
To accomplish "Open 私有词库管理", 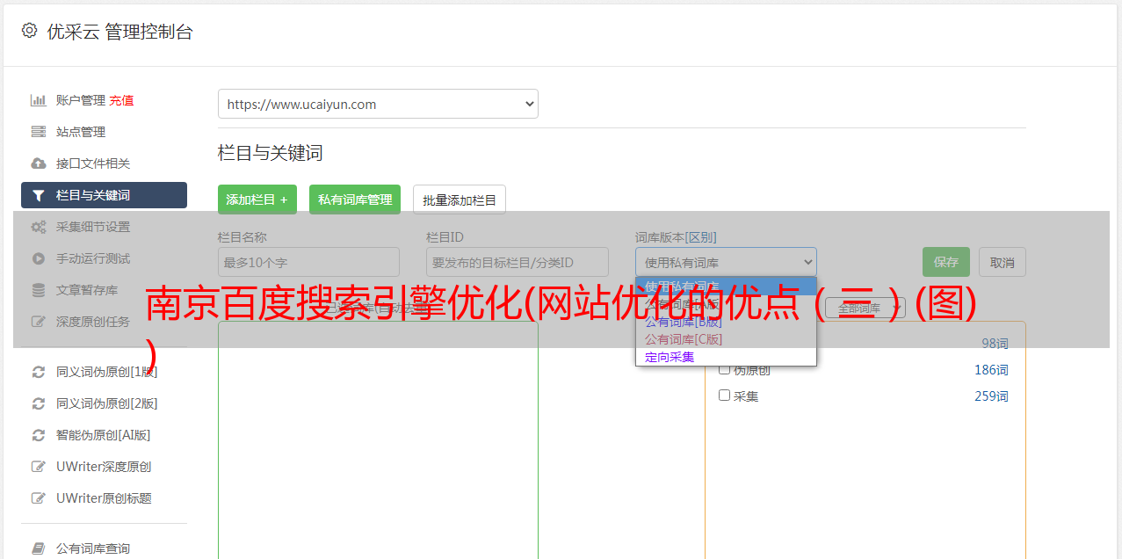I will click(x=355, y=200).
